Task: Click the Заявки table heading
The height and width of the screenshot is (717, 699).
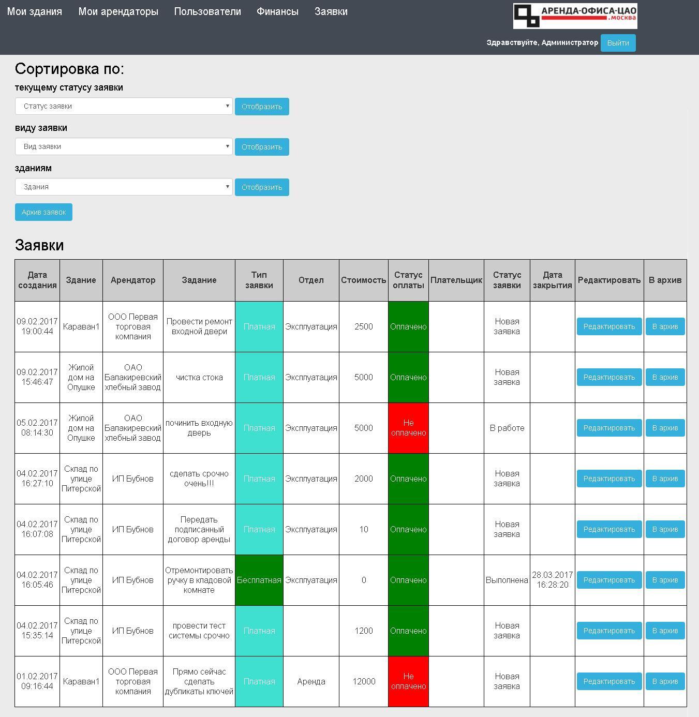Action: pyautogui.click(x=39, y=245)
